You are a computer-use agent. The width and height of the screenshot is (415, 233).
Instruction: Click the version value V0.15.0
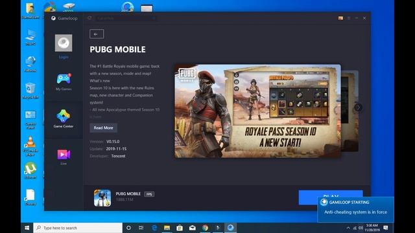113,142
